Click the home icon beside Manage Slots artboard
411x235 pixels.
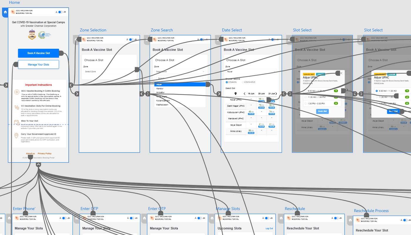212,218
